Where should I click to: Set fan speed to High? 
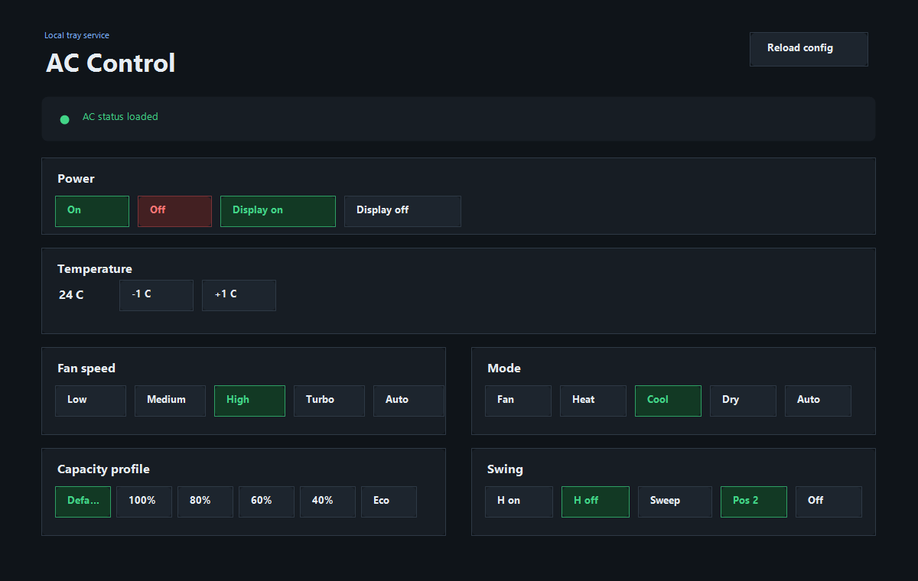pos(249,401)
